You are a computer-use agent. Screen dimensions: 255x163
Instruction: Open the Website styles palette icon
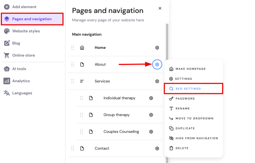7,31
